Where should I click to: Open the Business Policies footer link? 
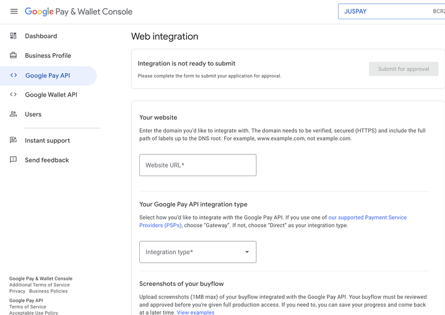pos(48,291)
